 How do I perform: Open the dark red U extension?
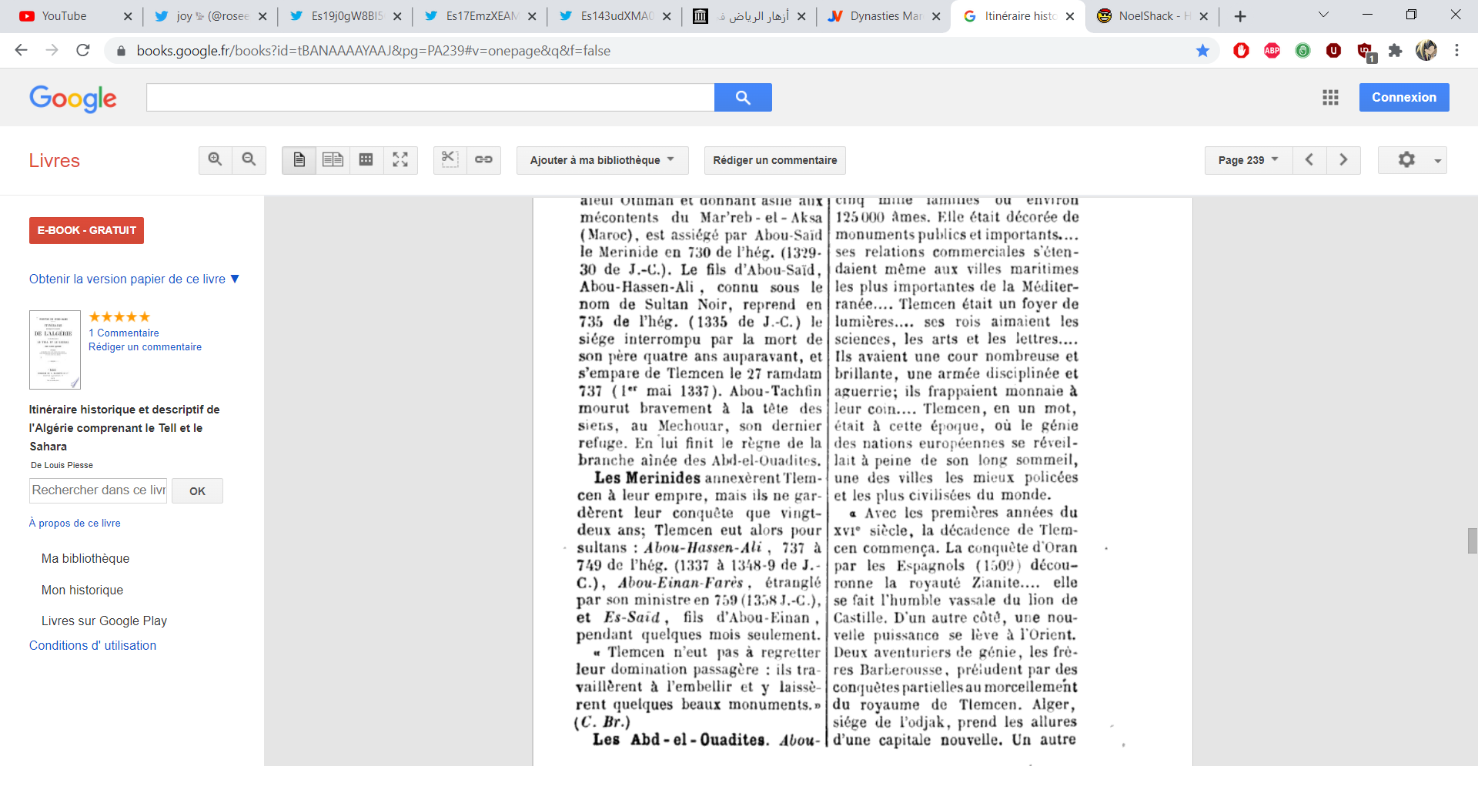(x=1333, y=50)
